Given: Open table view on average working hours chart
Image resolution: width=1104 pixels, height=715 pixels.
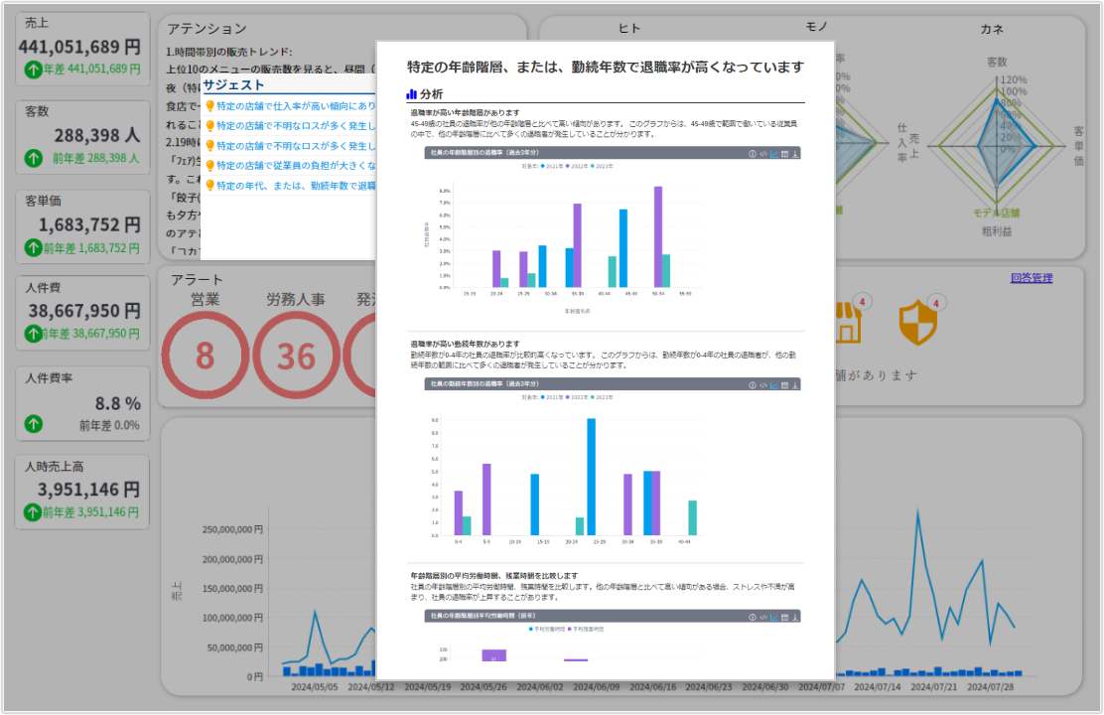Looking at the screenshot, I should pyautogui.click(x=784, y=617).
